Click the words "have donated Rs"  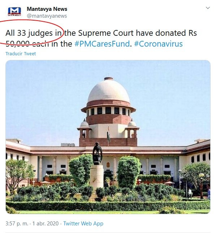tap(167, 33)
